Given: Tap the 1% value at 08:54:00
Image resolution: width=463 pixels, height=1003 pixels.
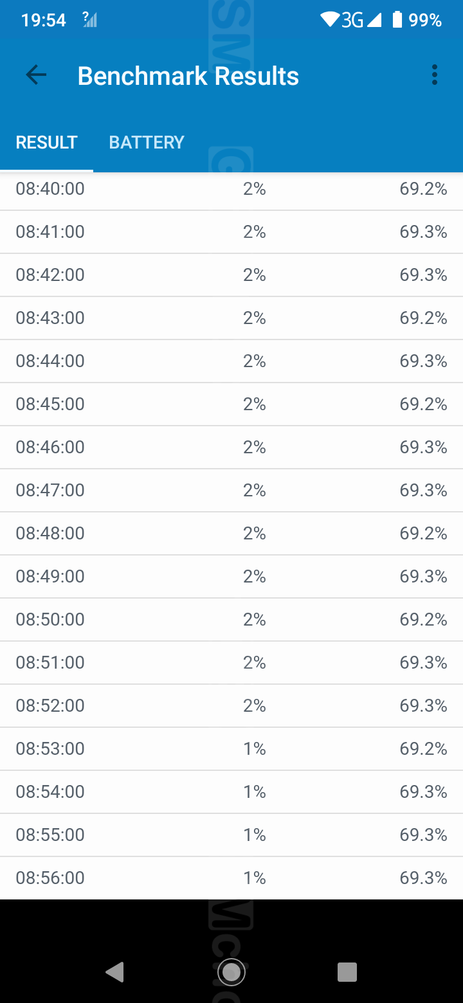Looking at the screenshot, I should pos(254,791).
